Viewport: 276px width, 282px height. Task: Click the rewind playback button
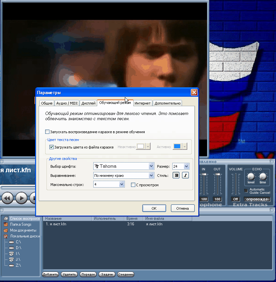[7, 198]
